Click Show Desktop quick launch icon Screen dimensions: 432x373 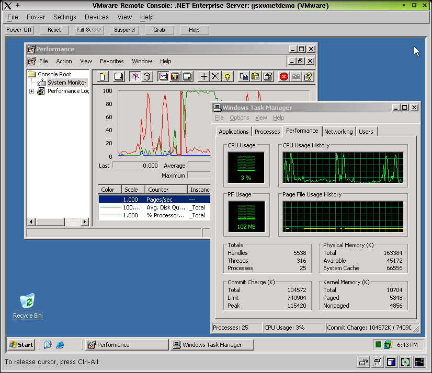click(48, 345)
